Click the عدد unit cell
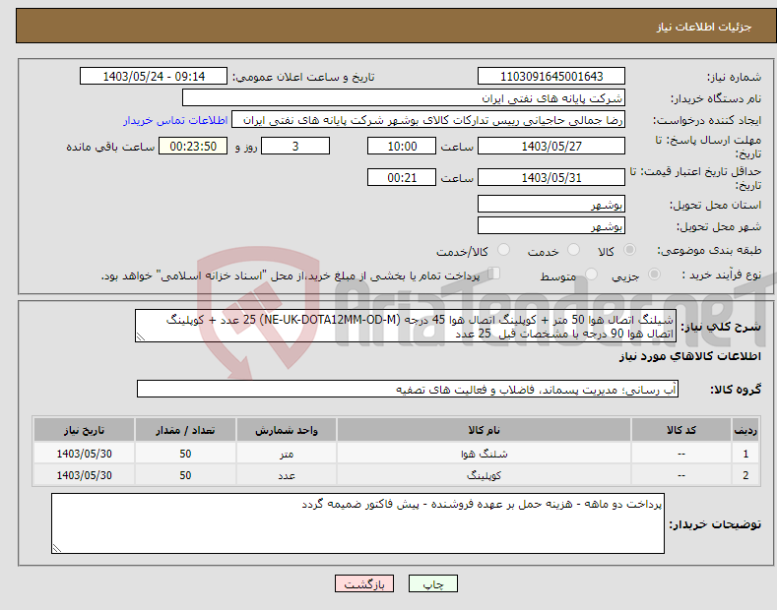 (287, 475)
